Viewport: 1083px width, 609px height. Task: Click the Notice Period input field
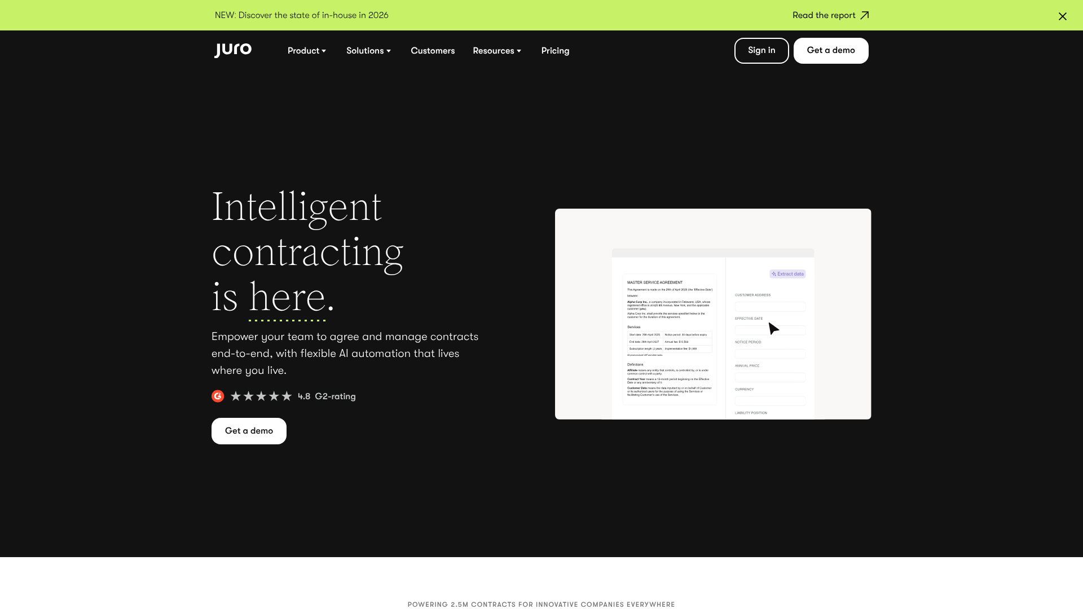coord(770,354)
